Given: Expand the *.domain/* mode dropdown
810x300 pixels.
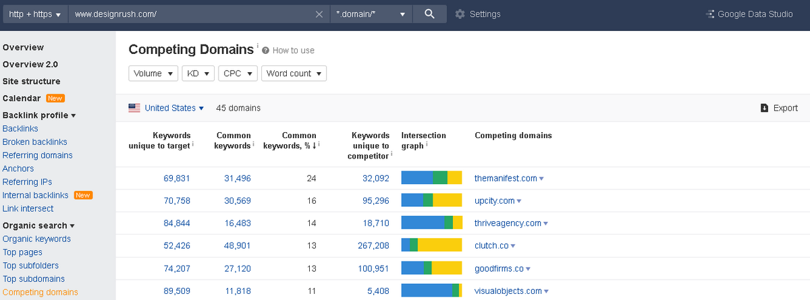Looking at the screenshot, I should click(371, 14).
